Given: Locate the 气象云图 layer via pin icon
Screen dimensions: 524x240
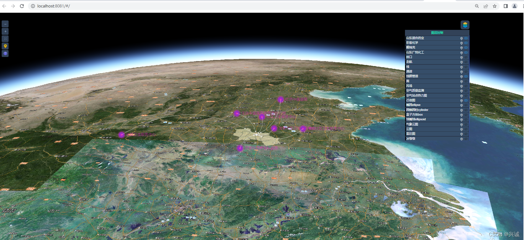Looking at the screenshot, I should tap(461, 125).
